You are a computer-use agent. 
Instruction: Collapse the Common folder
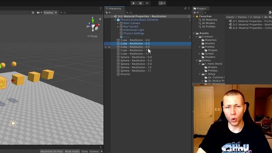(197, 37)
